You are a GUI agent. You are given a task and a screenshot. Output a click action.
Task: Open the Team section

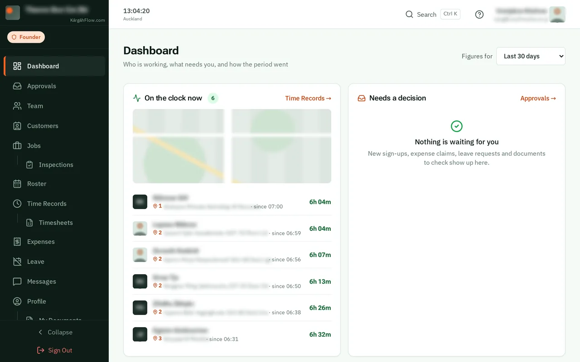pyautogui.click(x=54, y=106)
